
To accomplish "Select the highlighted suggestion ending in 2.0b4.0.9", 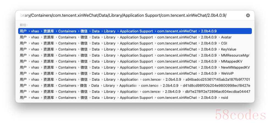I will (135, 31).
